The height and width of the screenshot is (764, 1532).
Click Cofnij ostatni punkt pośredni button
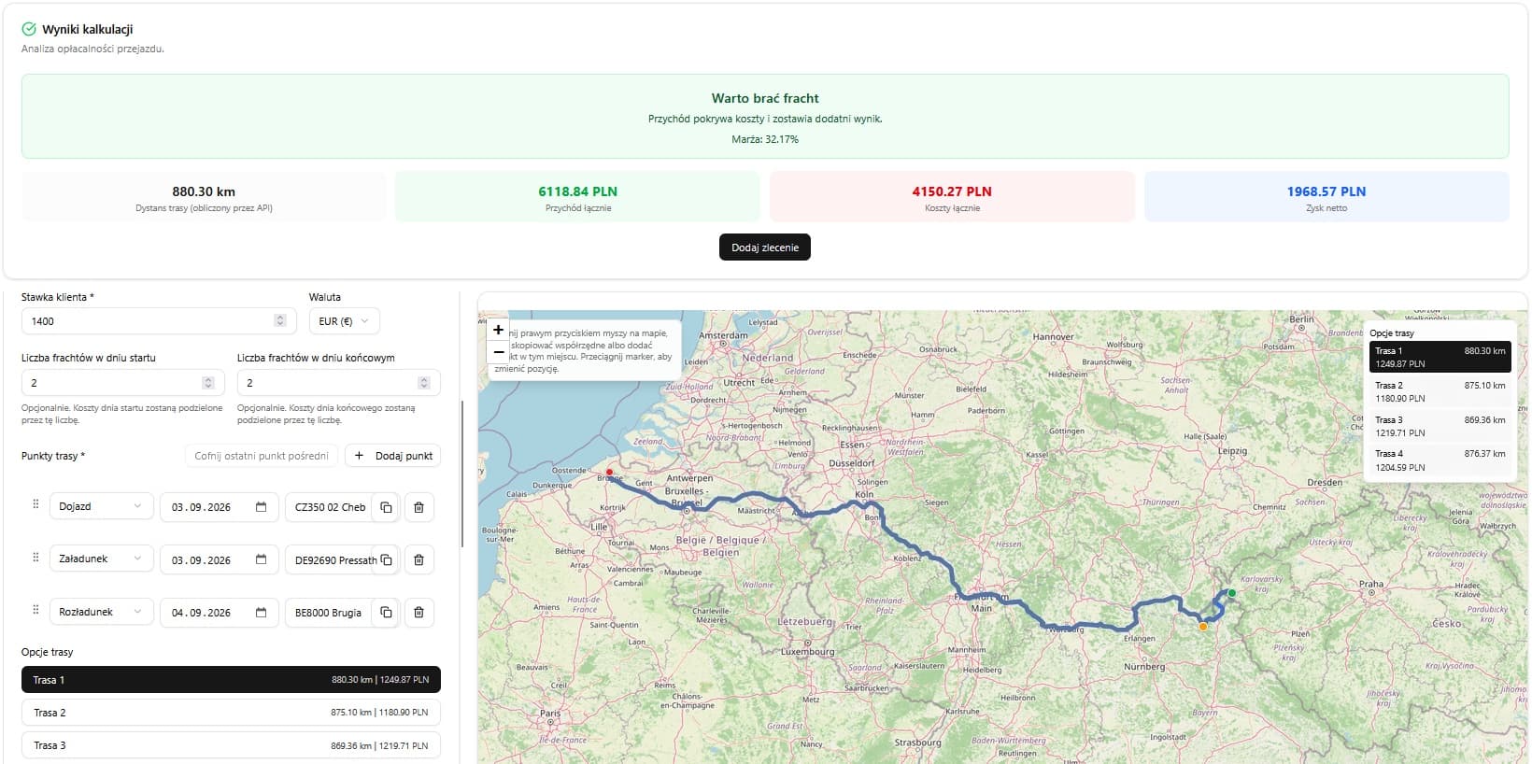point(262,456)
